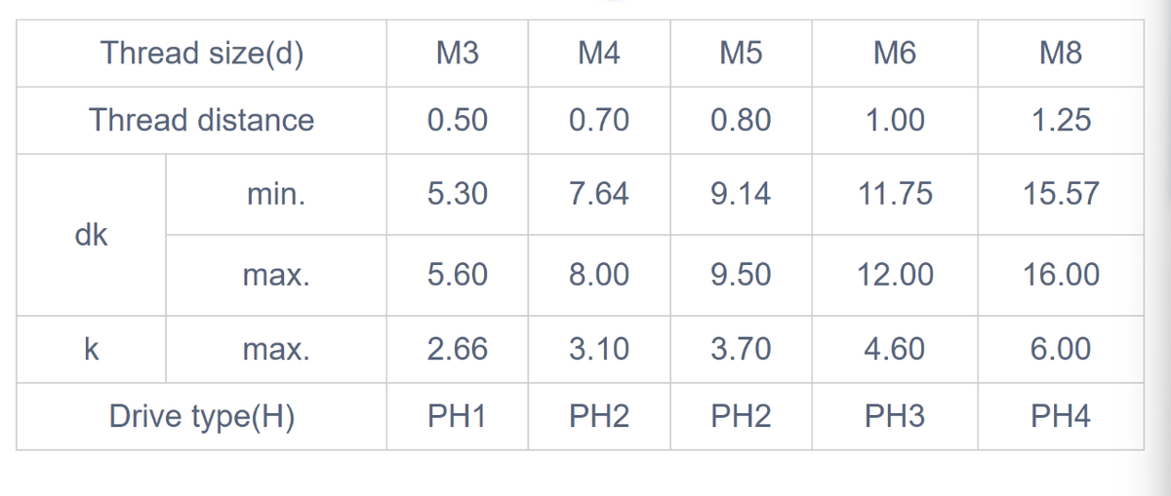Select the 0.50 thread distance cell

457,120
